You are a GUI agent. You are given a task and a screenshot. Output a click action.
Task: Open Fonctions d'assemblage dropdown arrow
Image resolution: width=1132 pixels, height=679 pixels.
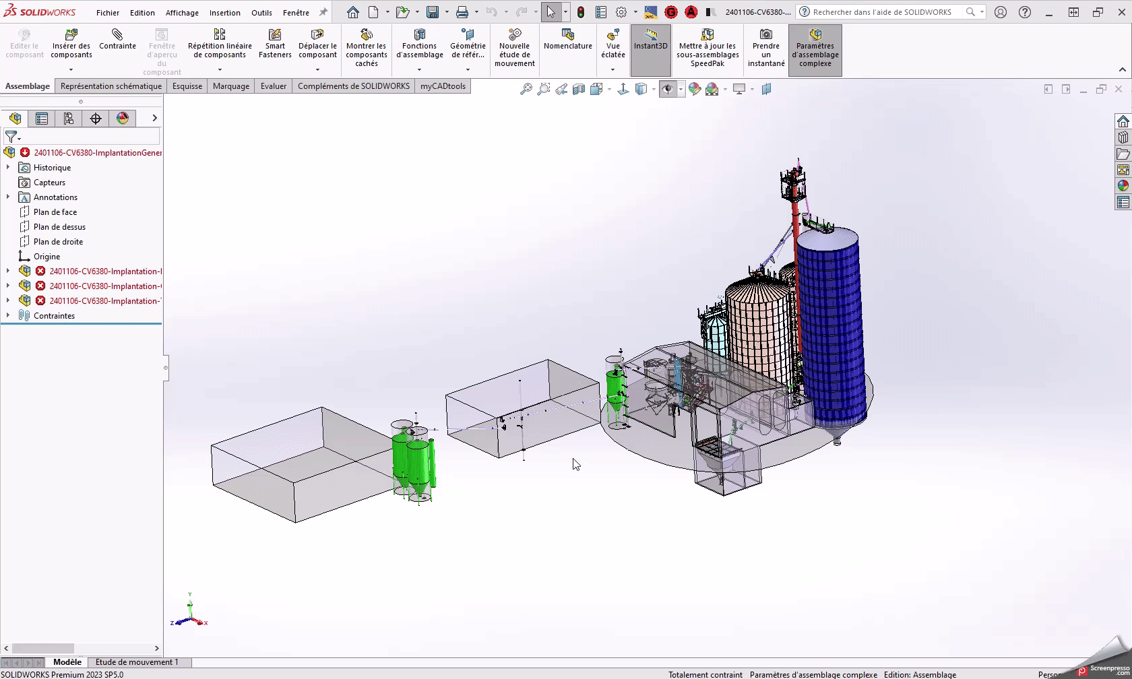(x=419, y=69)
